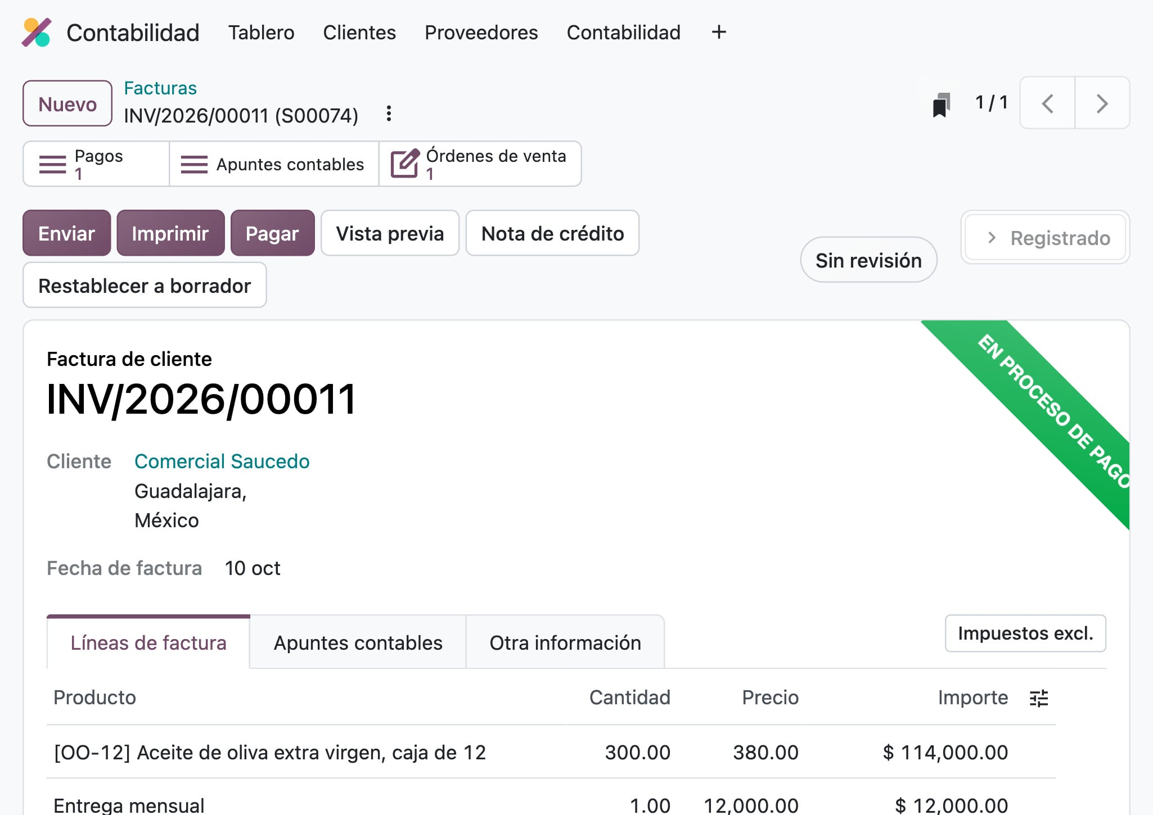The height and width of the screenshot is (815, 1153).
Task: Click the $ 114,000.00 amount cell
Action: [945, 752]
